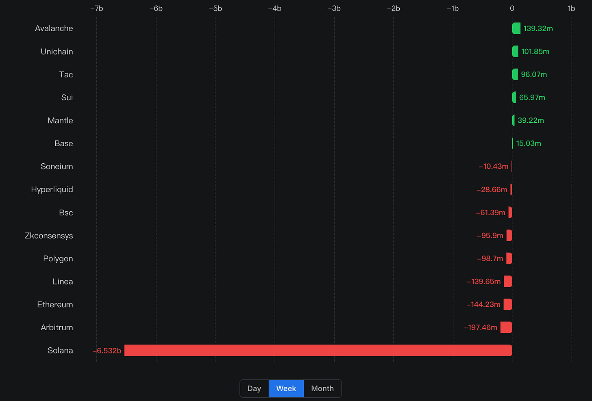The width and height of the screenshot is (592, 401).
Task: Click the −6b axis tick label
Action: point(156,9)
